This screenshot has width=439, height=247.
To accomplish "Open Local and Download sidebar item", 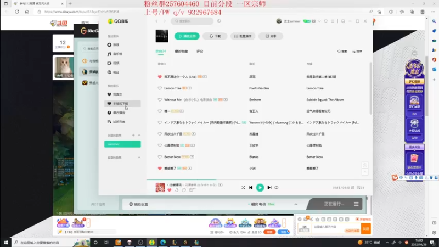I will 122,104.
